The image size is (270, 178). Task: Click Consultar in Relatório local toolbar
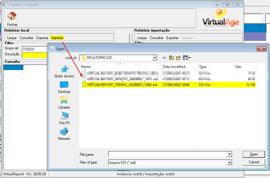26,38
